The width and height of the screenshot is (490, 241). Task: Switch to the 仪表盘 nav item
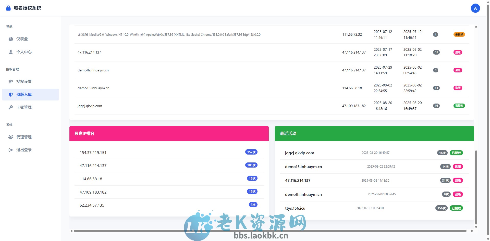24,39
